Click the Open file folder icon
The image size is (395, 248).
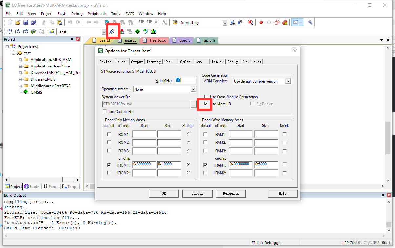[18, 23]
